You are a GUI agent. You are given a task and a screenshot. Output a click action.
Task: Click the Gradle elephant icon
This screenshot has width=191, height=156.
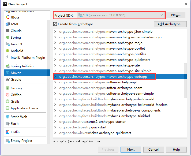8,79
